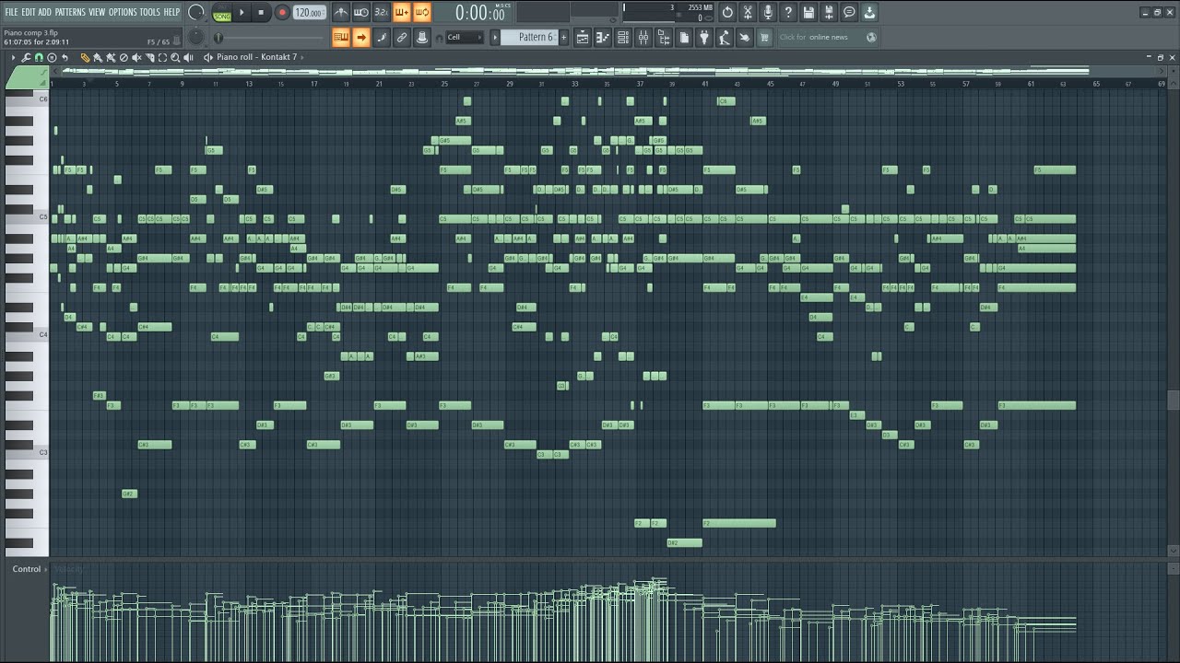
Task: Open piano roll options menu arrow
Action: point(14,57)
